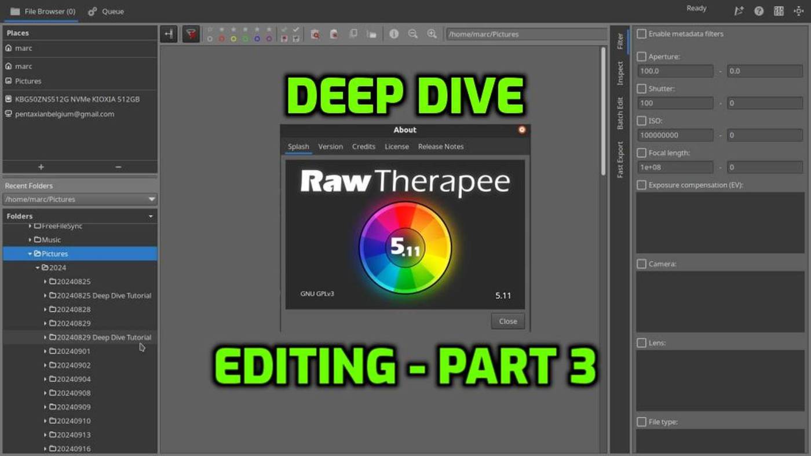The width and height of the screenshot is (811, 456).
Task: Filter by blue color label
Action: point(257,39)
